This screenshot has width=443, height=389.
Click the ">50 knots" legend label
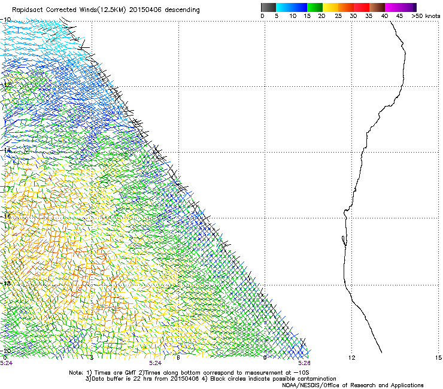[x=426, y=16]
